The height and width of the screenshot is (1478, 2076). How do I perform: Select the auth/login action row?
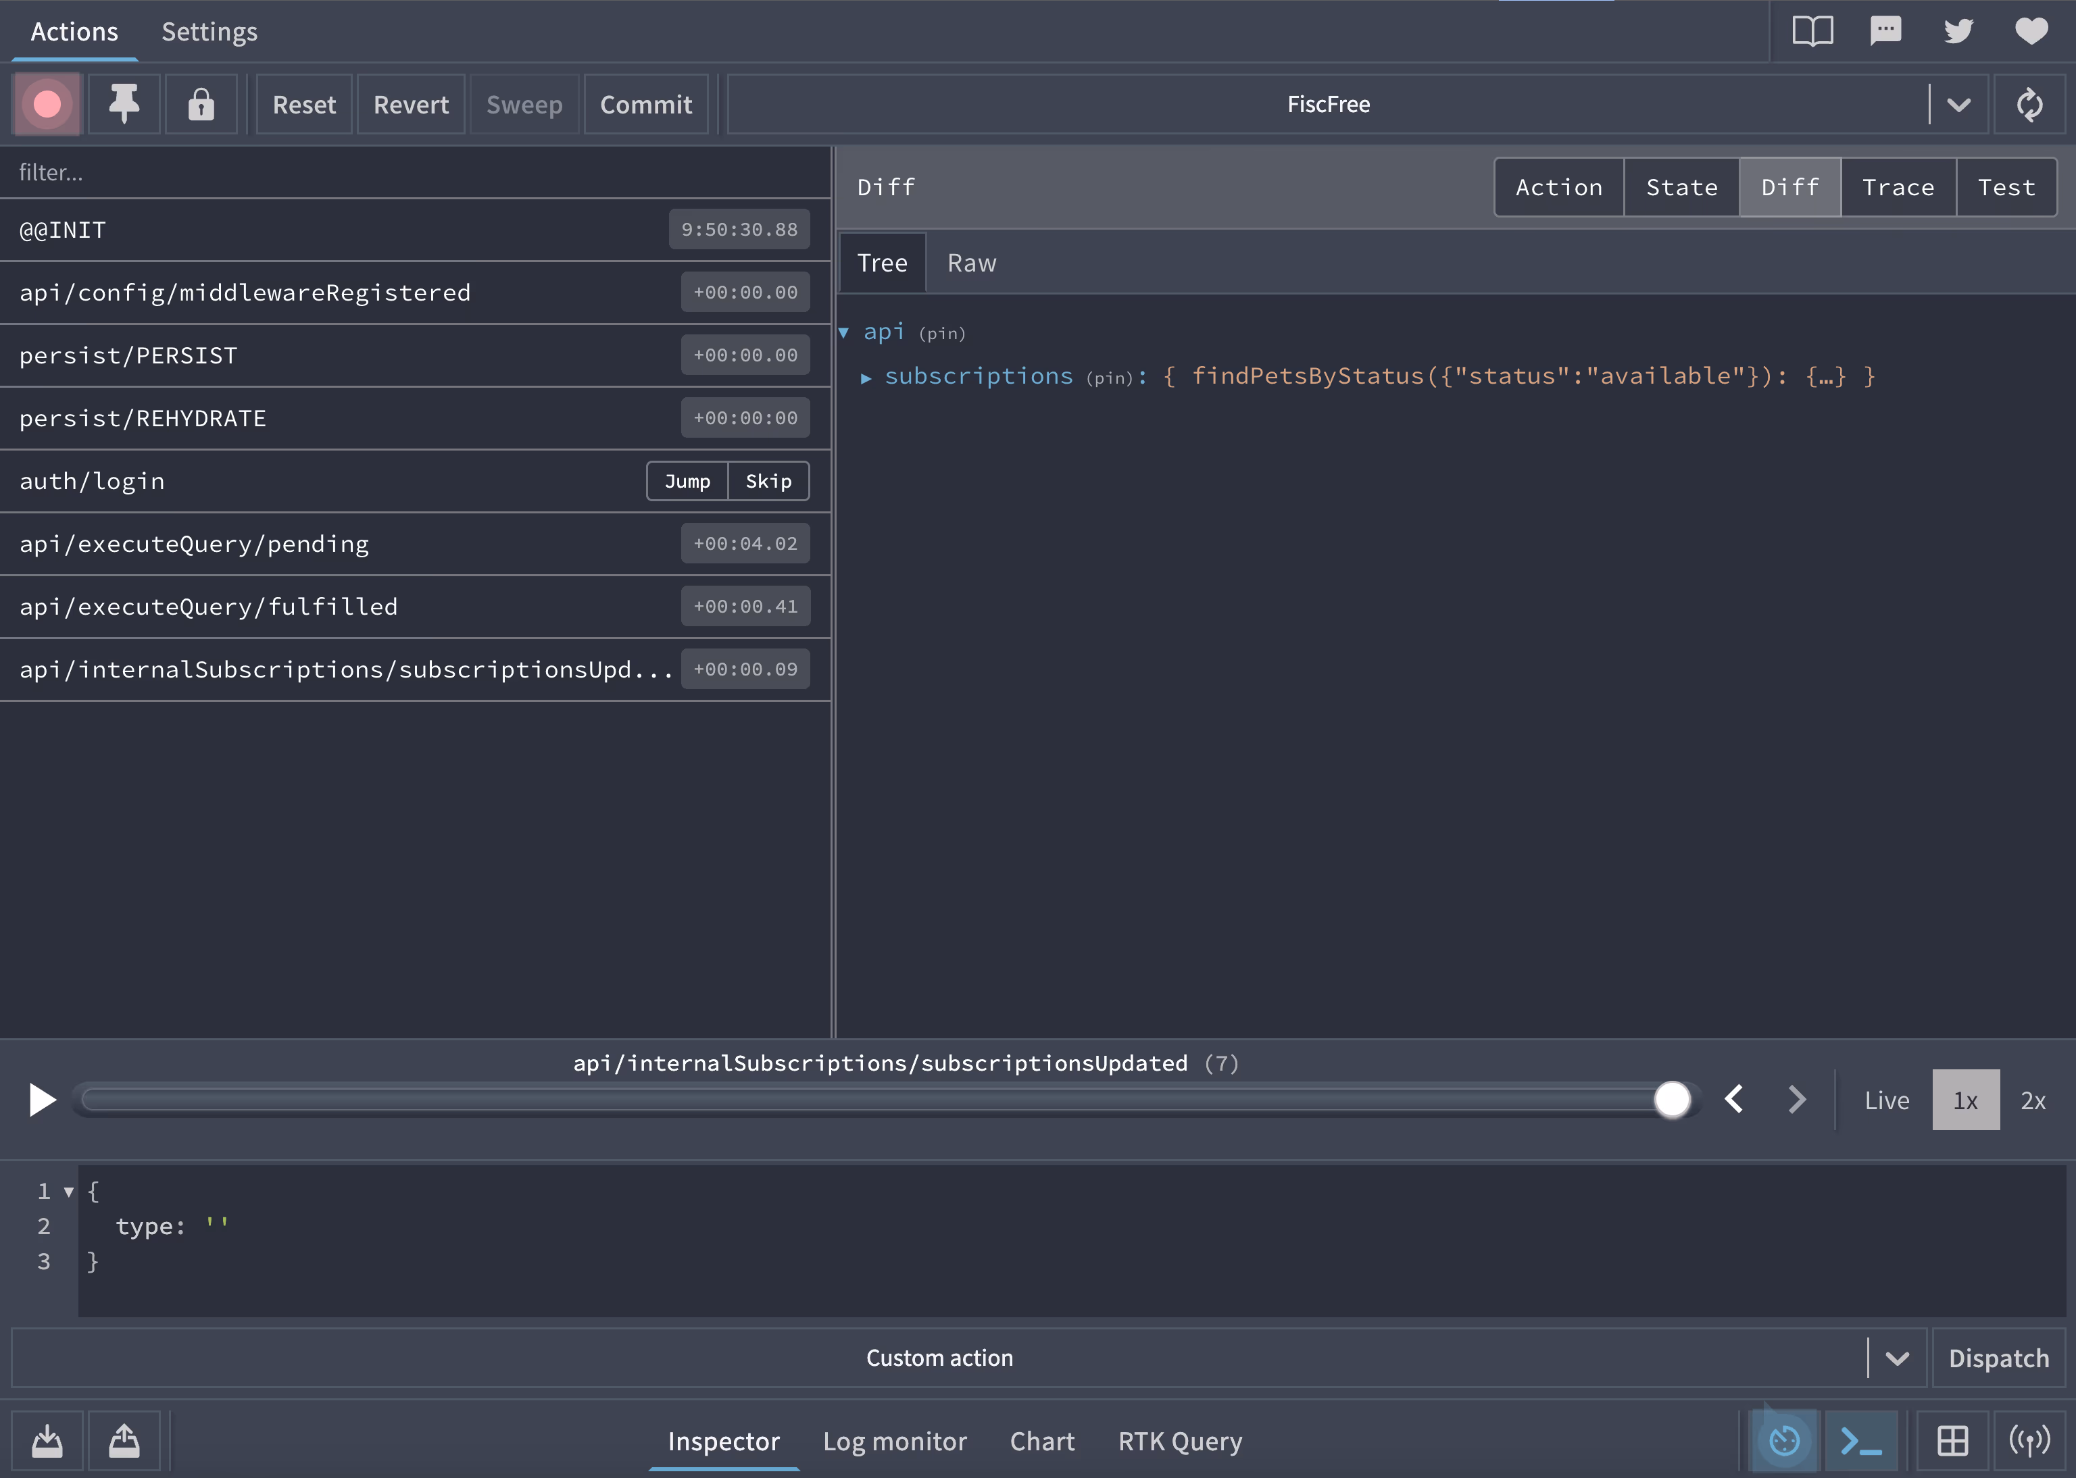click(415, 482)
